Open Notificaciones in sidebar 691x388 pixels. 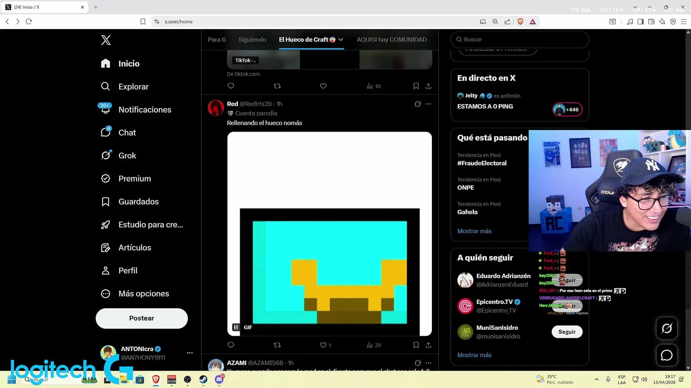(x=136, y=109)
